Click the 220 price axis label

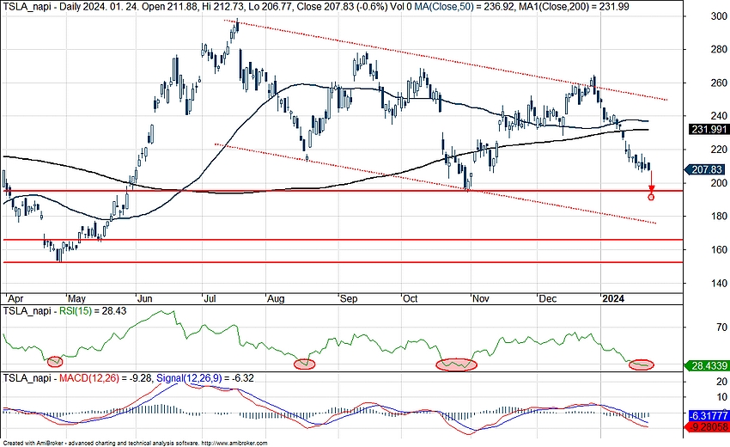click(x=720, y=150)
